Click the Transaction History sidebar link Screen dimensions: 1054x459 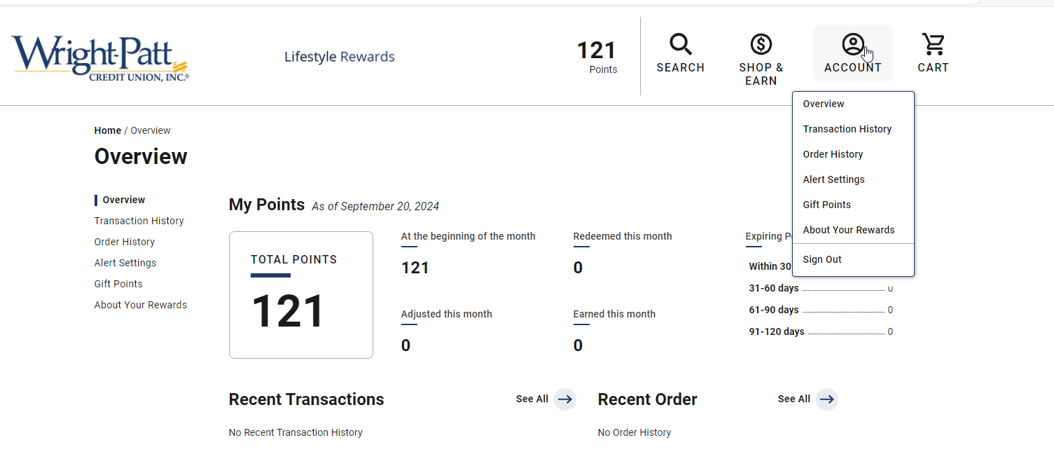139,220
